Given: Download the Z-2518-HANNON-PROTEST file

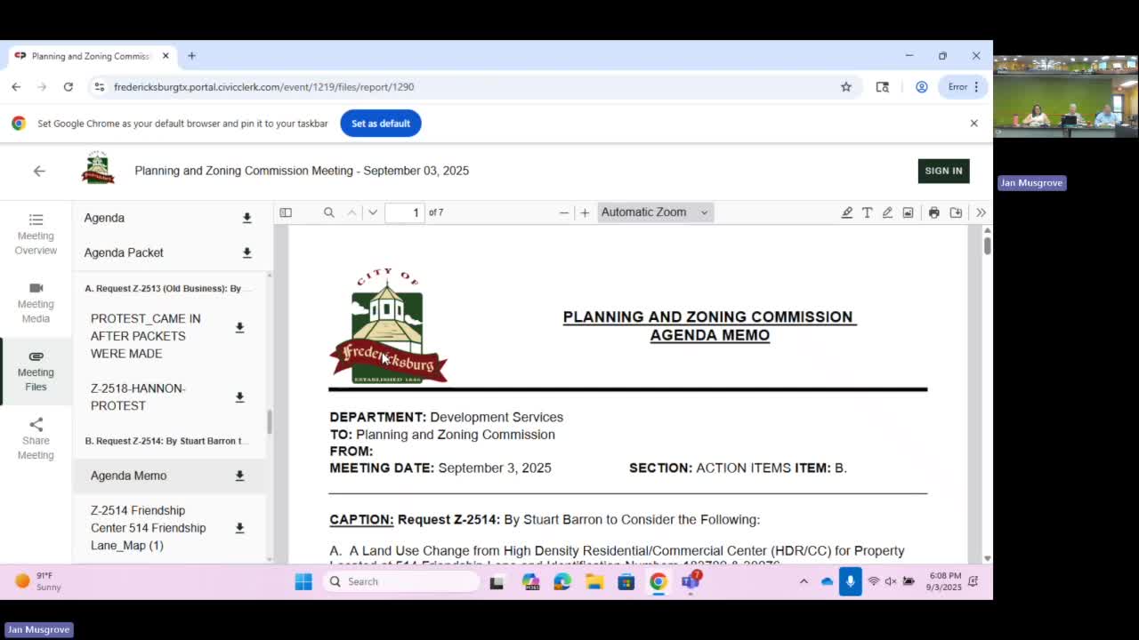Looking at the screenshot, I should tap(239, 397).
